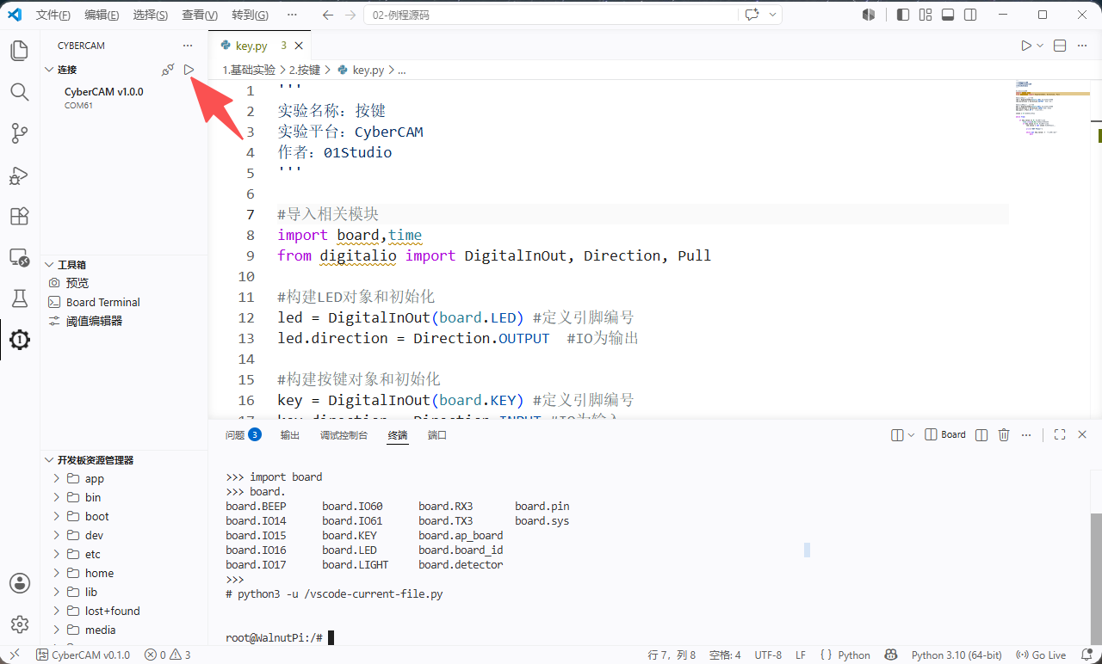The width and height of the screenshot is (1102, 664).
Task: Select the Board terminal instance
Action: 945,435
